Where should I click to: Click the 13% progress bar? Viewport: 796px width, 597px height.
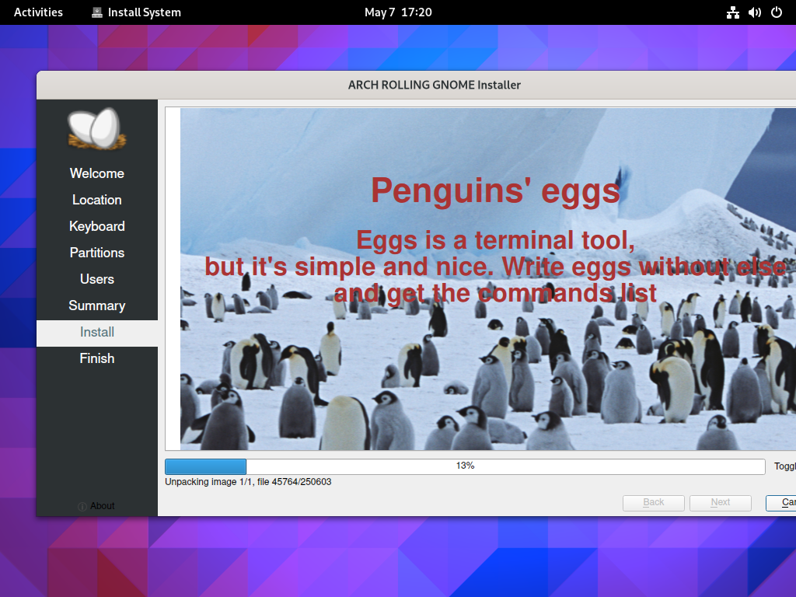point(466,466)
